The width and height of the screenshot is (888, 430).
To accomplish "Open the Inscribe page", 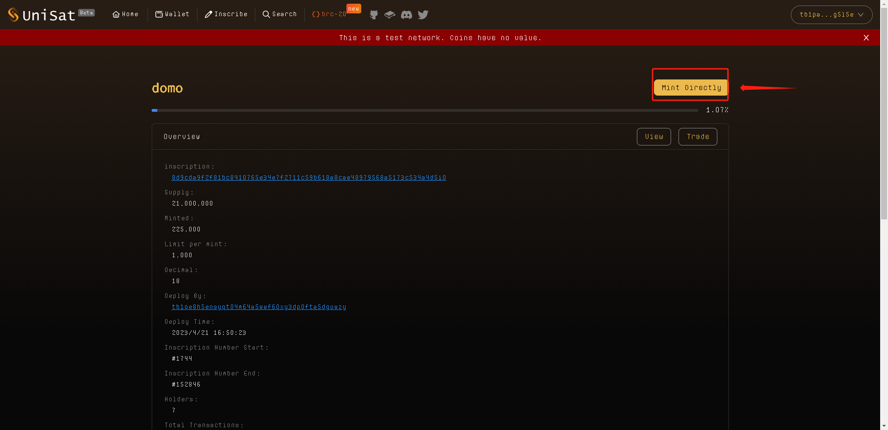I will pyautogui.click(x=226, y=14).
